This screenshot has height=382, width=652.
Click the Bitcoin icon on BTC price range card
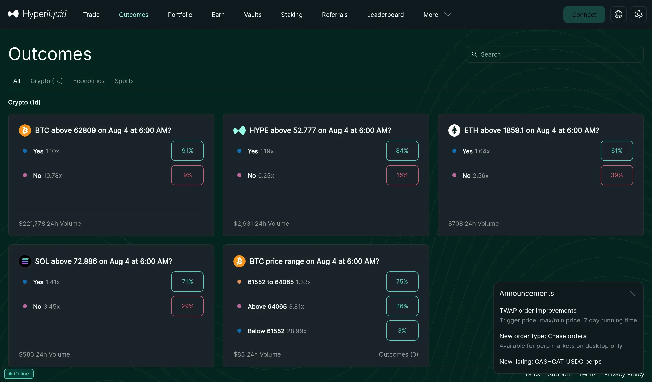pos(239,261)
